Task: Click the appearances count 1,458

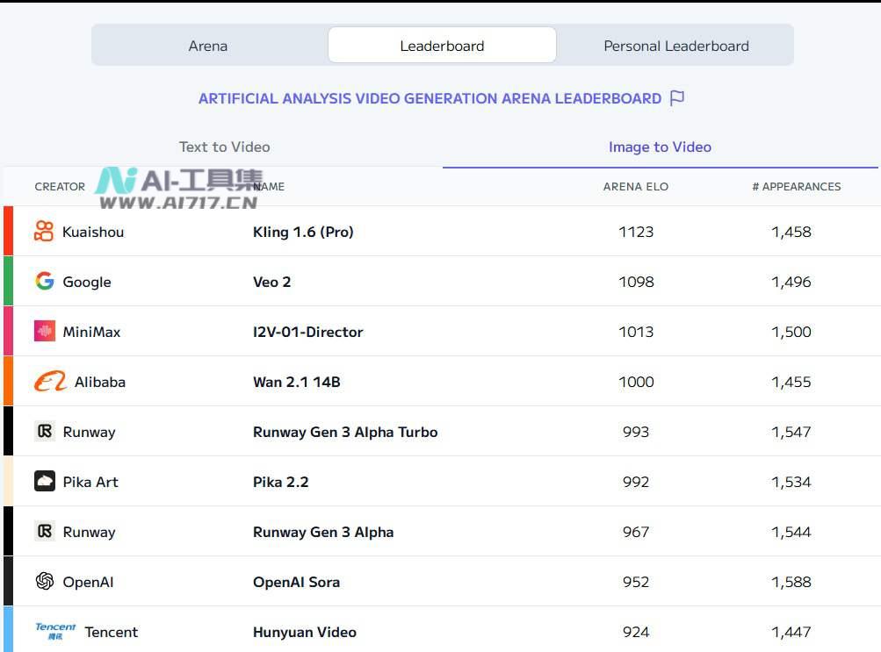Action: [791, 232]
